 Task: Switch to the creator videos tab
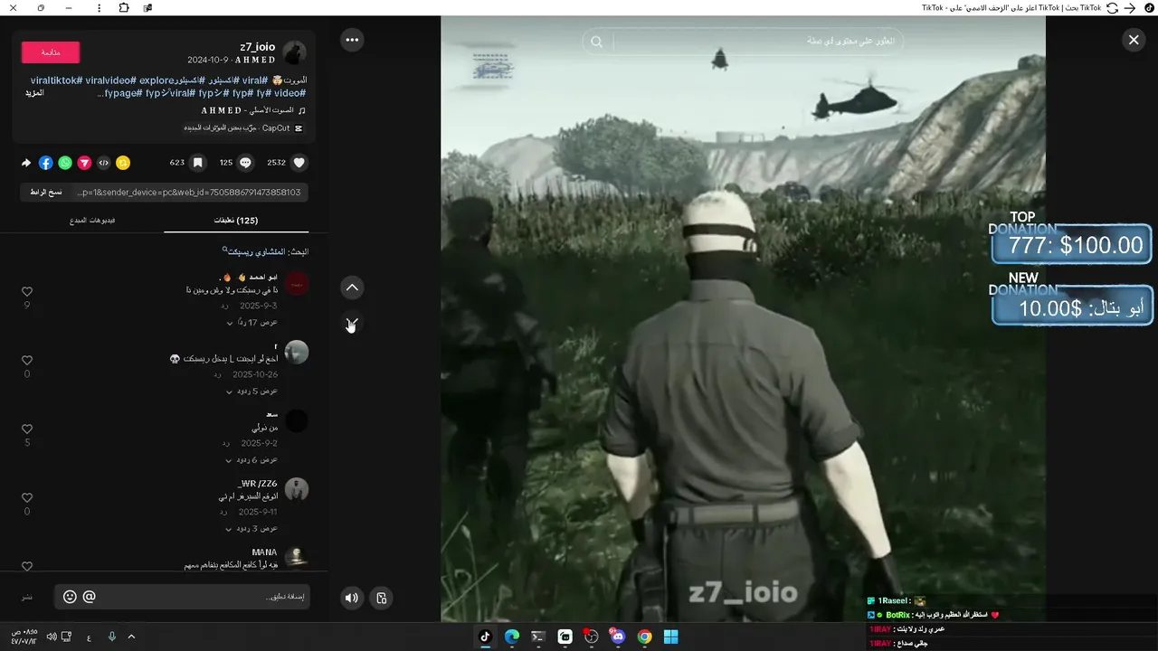[92, 221]
